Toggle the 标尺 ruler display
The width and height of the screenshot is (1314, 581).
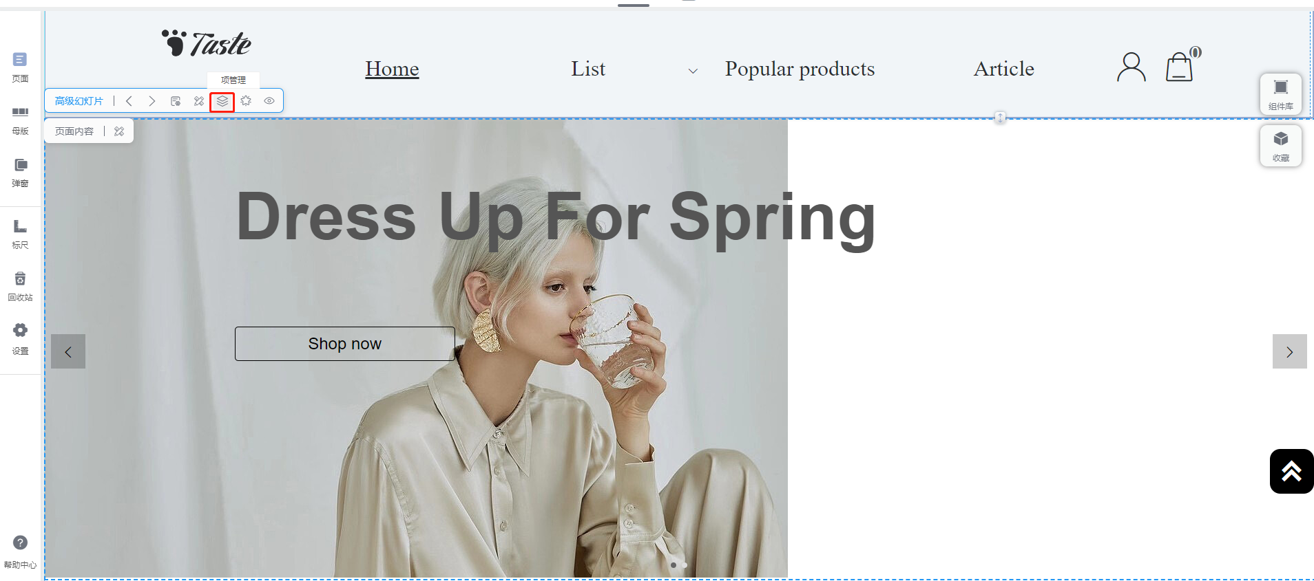[x=20, y=234]
